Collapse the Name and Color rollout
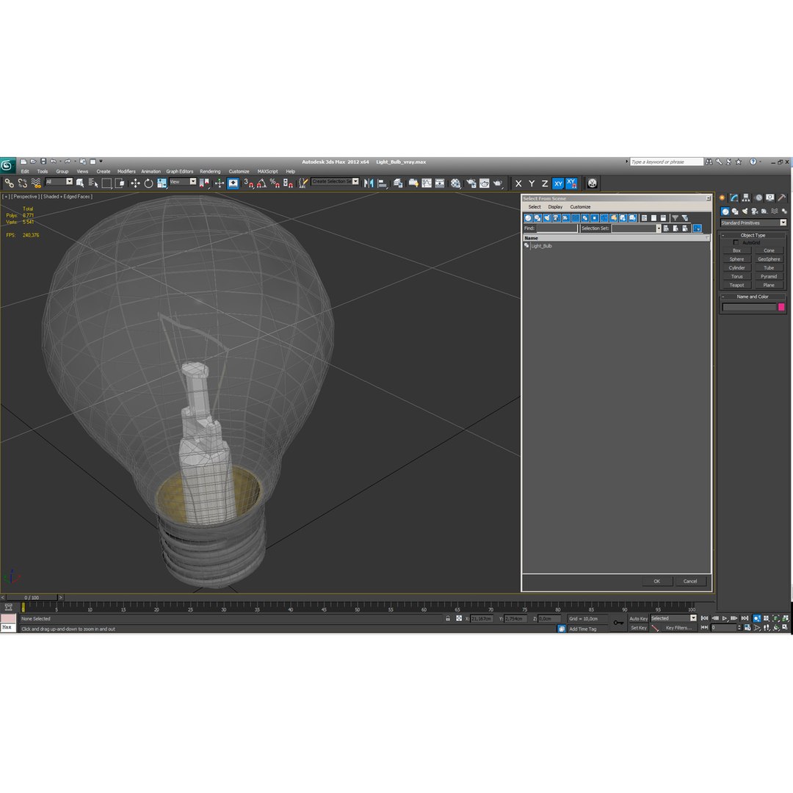This screenshot has height=793, width=793. [753, 297]
